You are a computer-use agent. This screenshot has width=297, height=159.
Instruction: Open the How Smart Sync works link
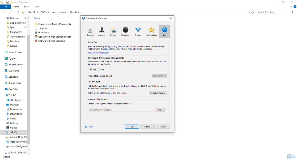tap(98, 53)
